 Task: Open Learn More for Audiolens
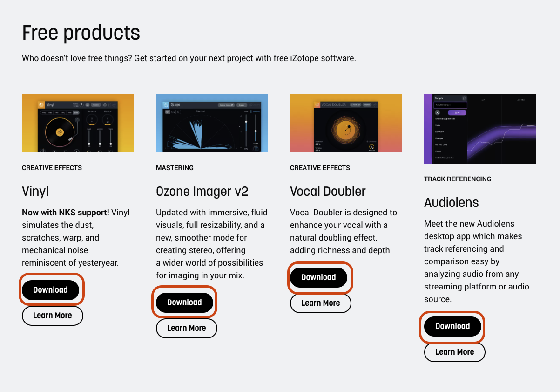[x=455, y=352]
